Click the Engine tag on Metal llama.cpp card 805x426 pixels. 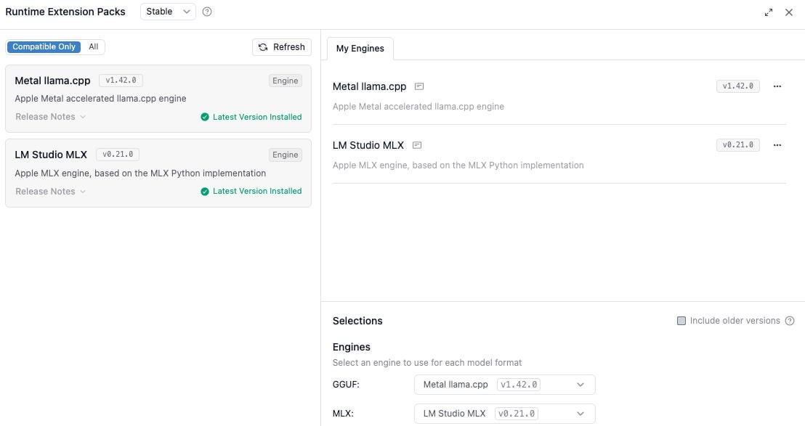coord(286,81)
